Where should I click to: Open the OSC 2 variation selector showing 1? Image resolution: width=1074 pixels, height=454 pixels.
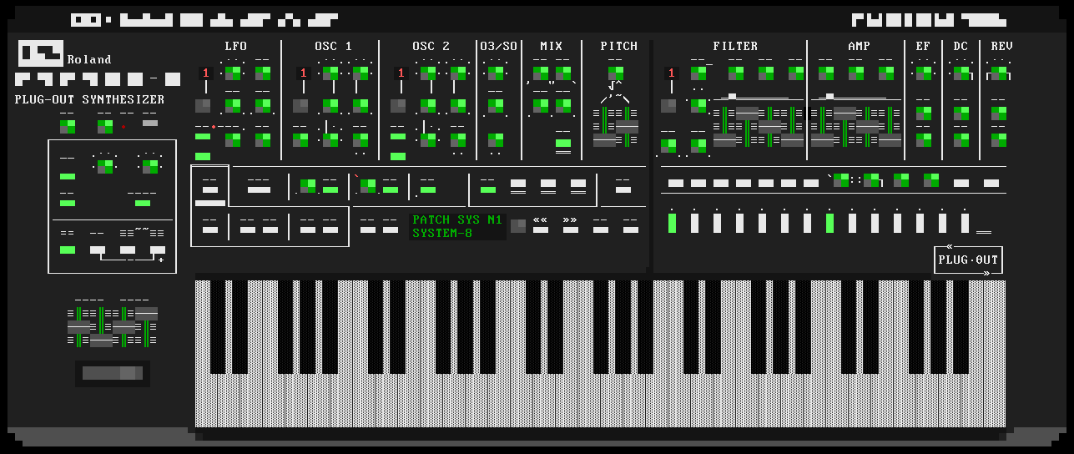[x=400, y=73]
